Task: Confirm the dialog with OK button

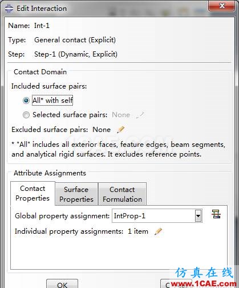Action: [62, 285]
